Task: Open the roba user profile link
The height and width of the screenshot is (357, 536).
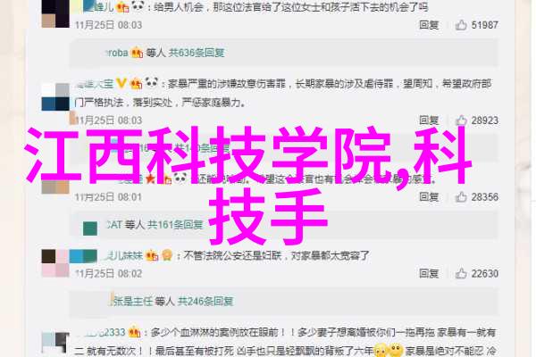Action: [117, 53]
